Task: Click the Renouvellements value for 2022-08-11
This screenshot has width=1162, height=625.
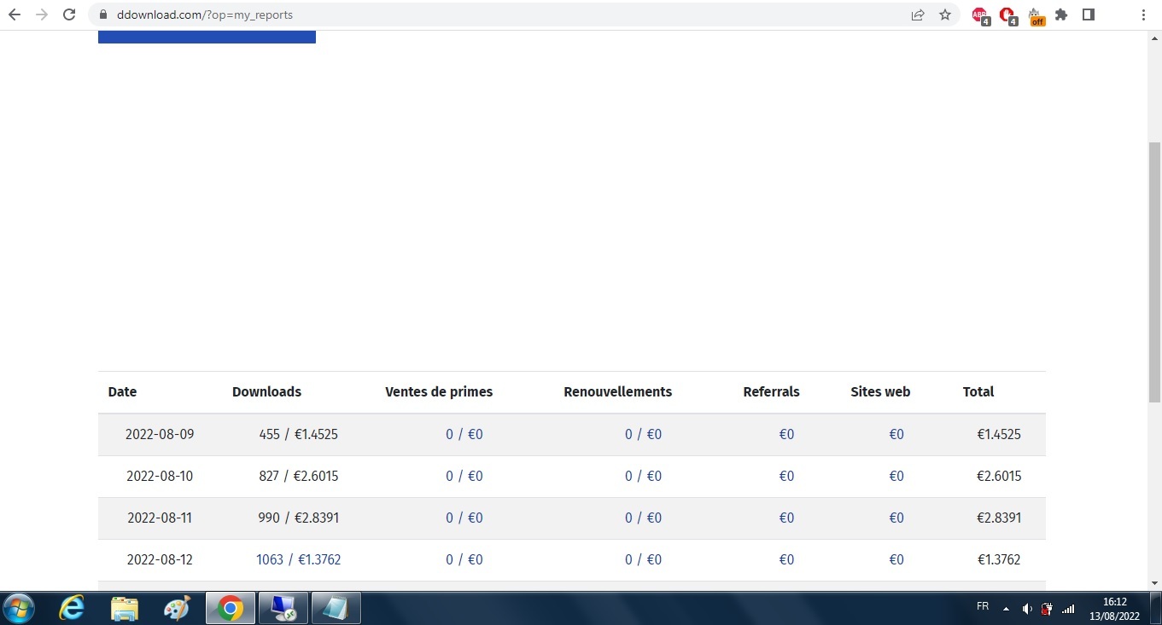Action: [x=644, y=518]
